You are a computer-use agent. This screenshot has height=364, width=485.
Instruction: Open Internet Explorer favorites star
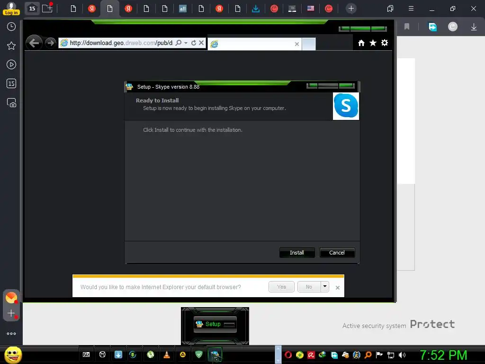coord(373,43)
